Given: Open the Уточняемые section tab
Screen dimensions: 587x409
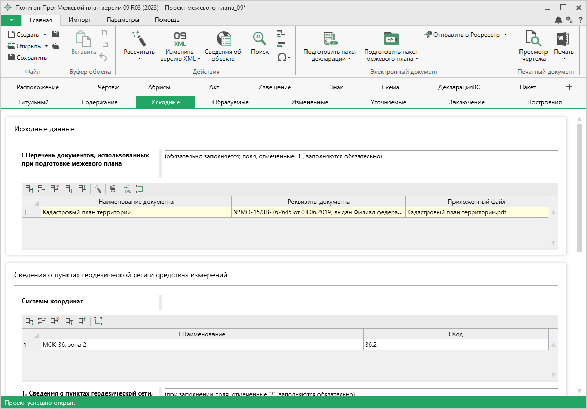Looking at the screenshot, I should point(388,102).
